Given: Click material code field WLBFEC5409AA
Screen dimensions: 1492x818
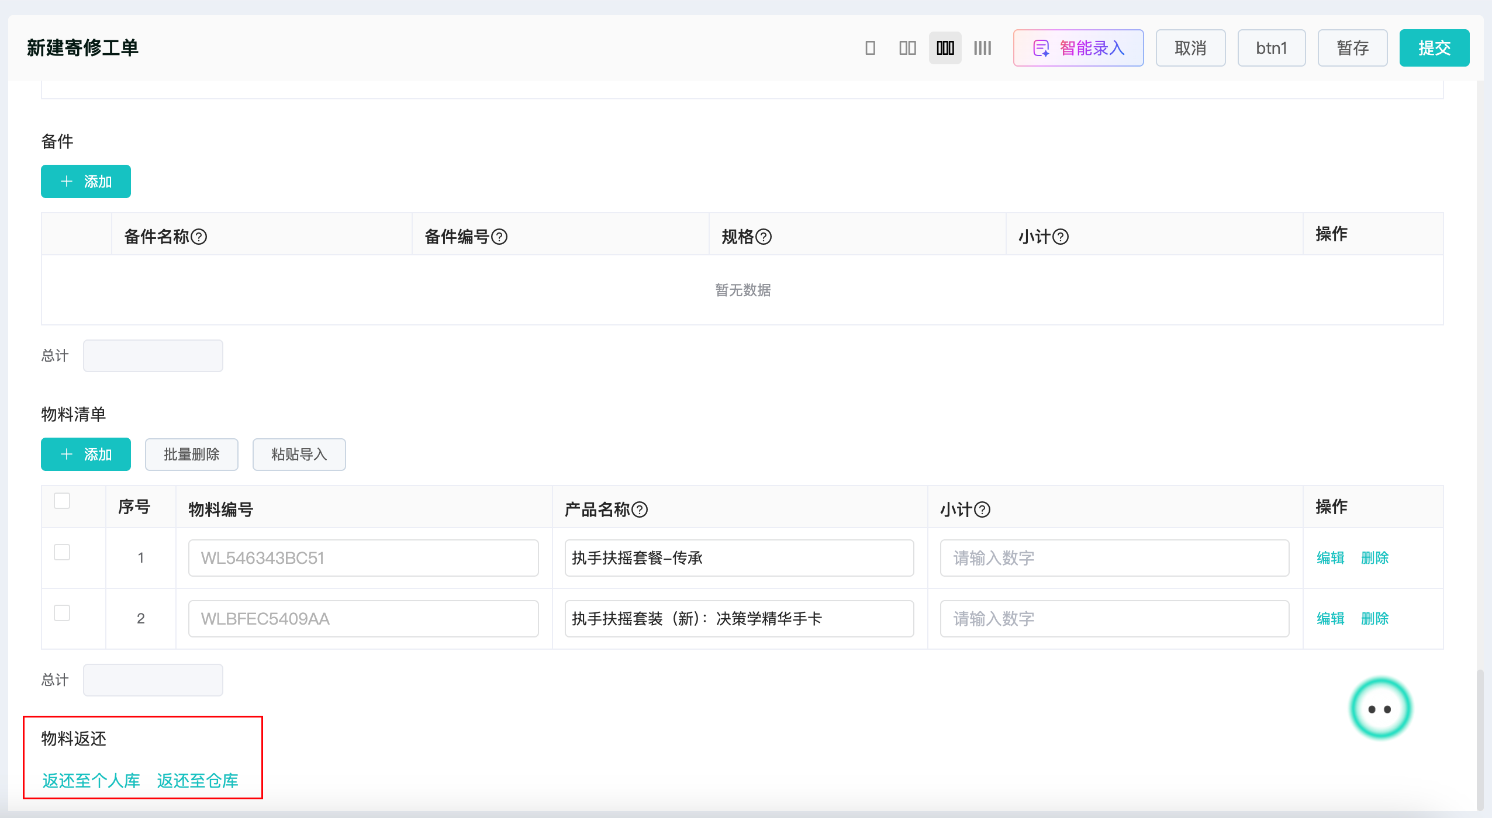Looking at the screenshot, I should pyautogui.click(x=364, y=619).
